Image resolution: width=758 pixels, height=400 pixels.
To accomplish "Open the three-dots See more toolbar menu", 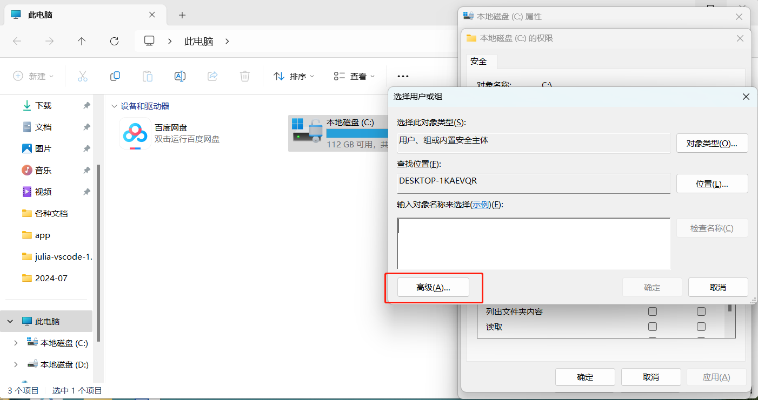I will pyautogui.click(x=403, y=76).
